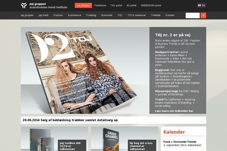Image resolution: width=227 pixels, height=151 pixels.
Task: Open the Konsulent menu item
Action: pos(107,15)
